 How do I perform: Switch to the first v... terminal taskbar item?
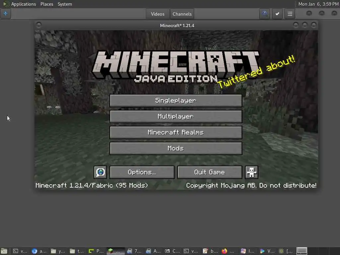pyautogui.click(x=20, y=251)
